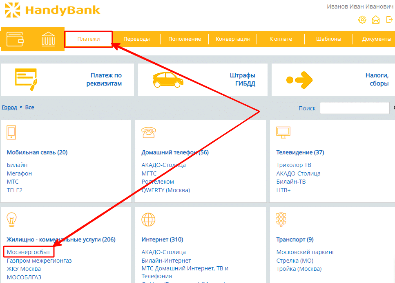Click the yellow arrow taxes icon

pos(299,80)
